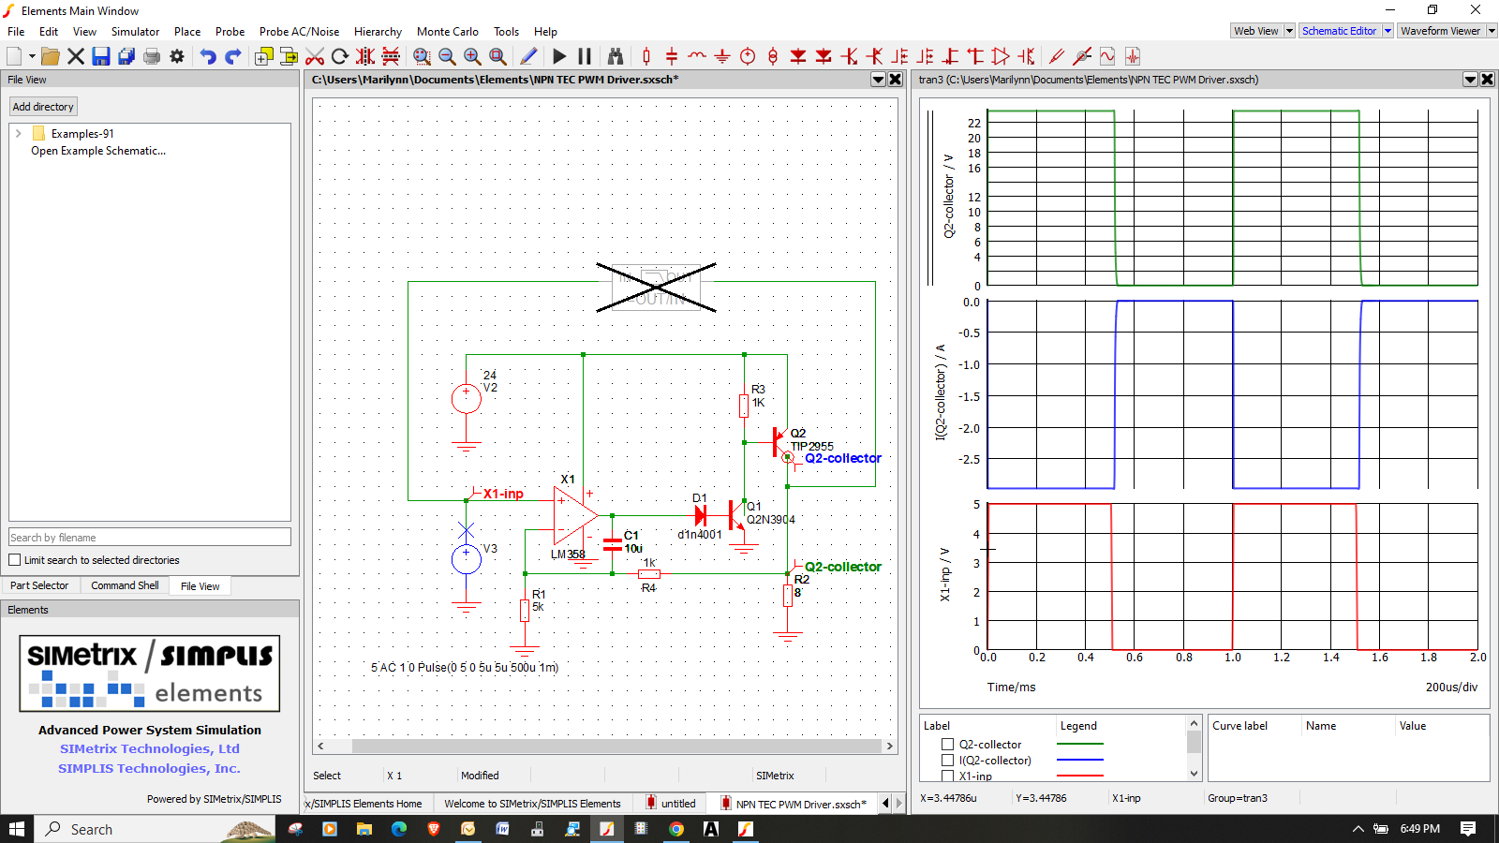Open the Place menu

pos(187,32)
